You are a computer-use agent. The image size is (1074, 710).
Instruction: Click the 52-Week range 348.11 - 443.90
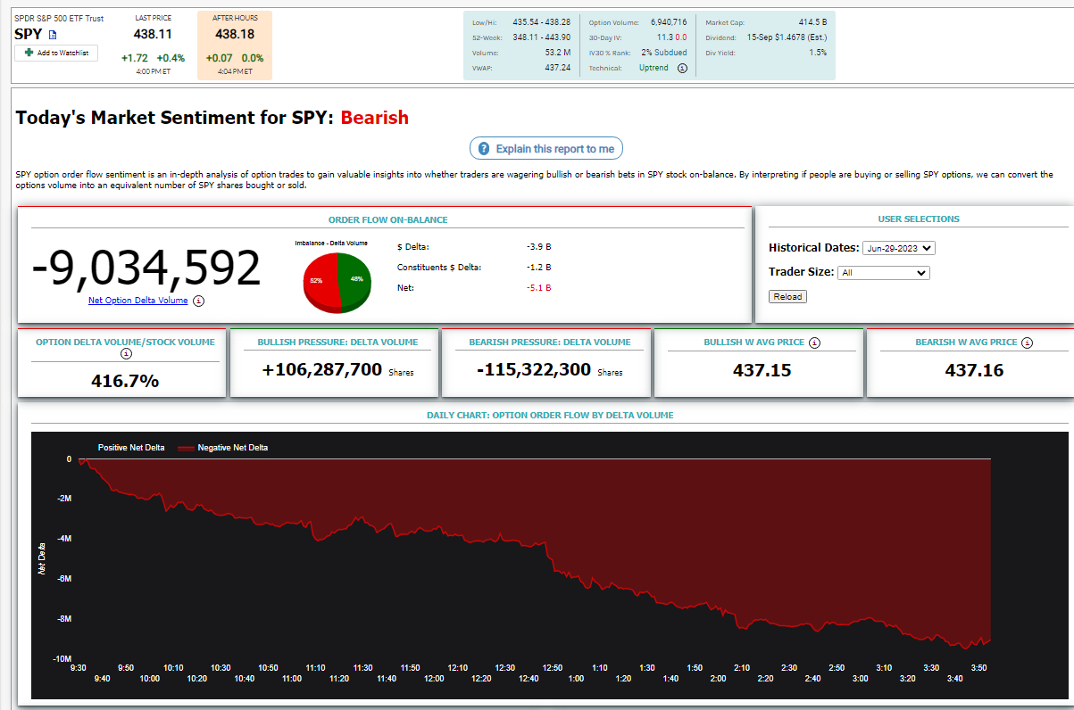point(542,37)
